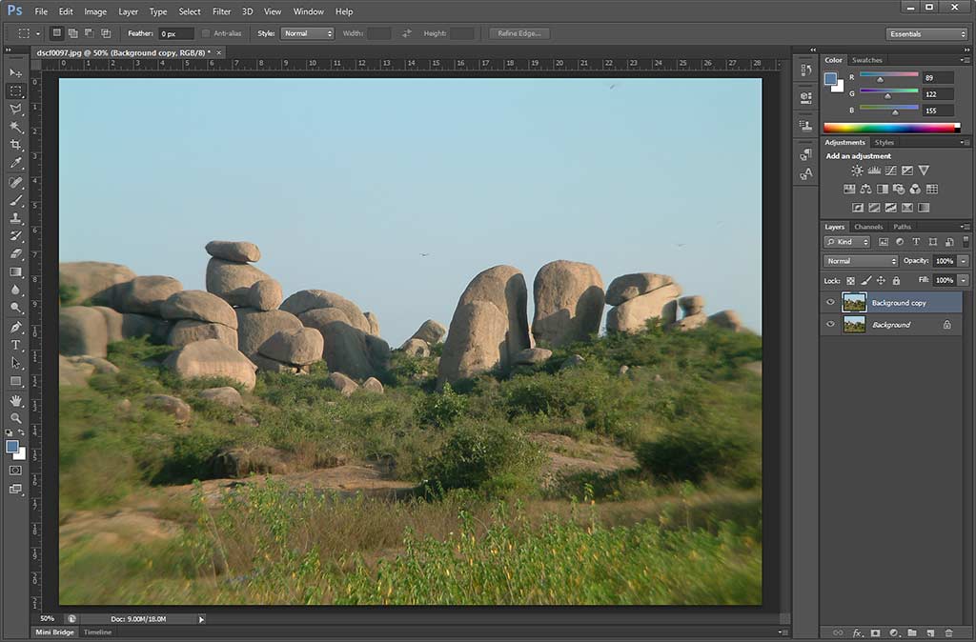
Task: Open the Timeline tab
Action: pyautogui.click(x=98, y=632)
